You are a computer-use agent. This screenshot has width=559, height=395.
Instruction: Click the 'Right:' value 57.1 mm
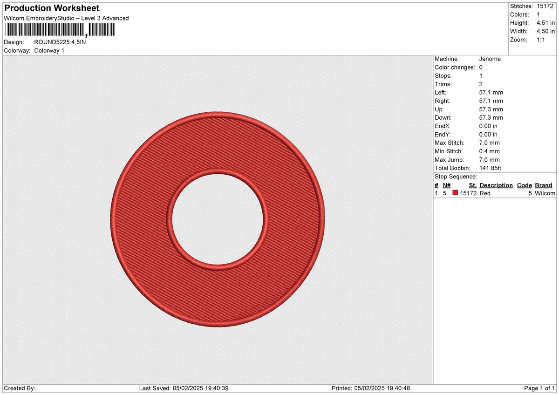tap(491, 101)
